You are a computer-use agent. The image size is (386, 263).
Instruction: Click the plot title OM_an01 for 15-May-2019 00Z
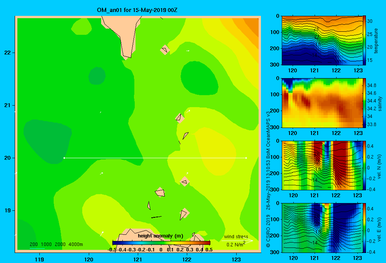(137, 10)
